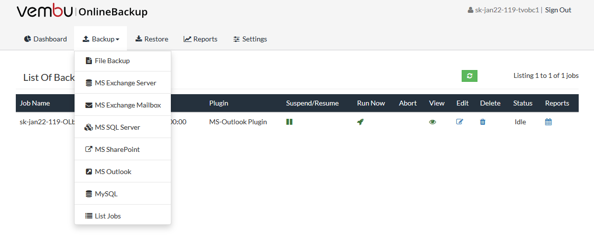Pick MS SharePoint in Backup menu
The height and width of the screenshot is (249, 594).
coord(122,149)
